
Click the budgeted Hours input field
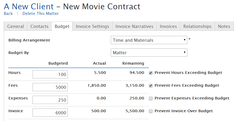(50, 74)
